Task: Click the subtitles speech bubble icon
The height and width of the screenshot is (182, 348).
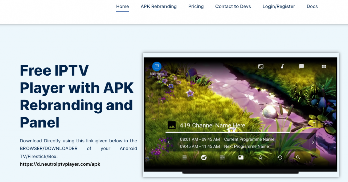Action: (x=301, y=66)
